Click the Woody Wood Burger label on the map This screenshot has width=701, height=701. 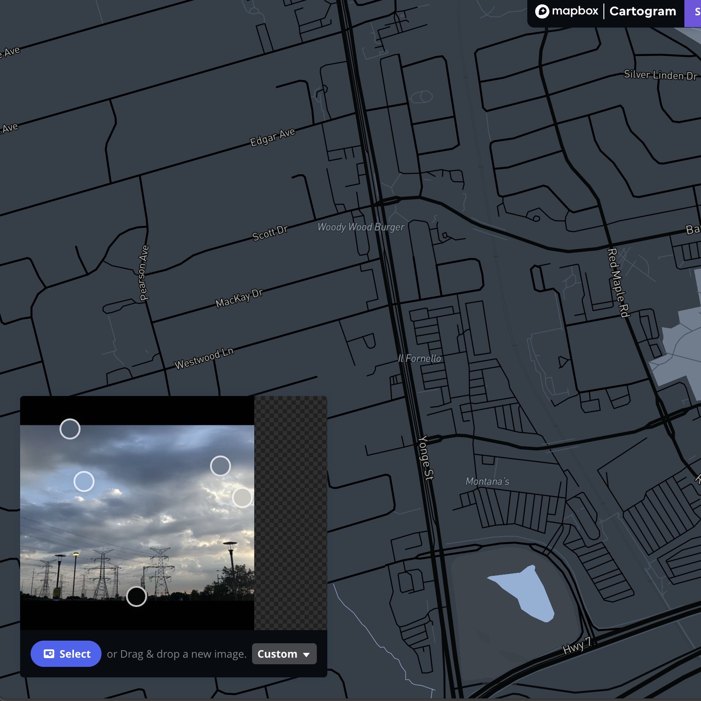[x=361, y=227]
